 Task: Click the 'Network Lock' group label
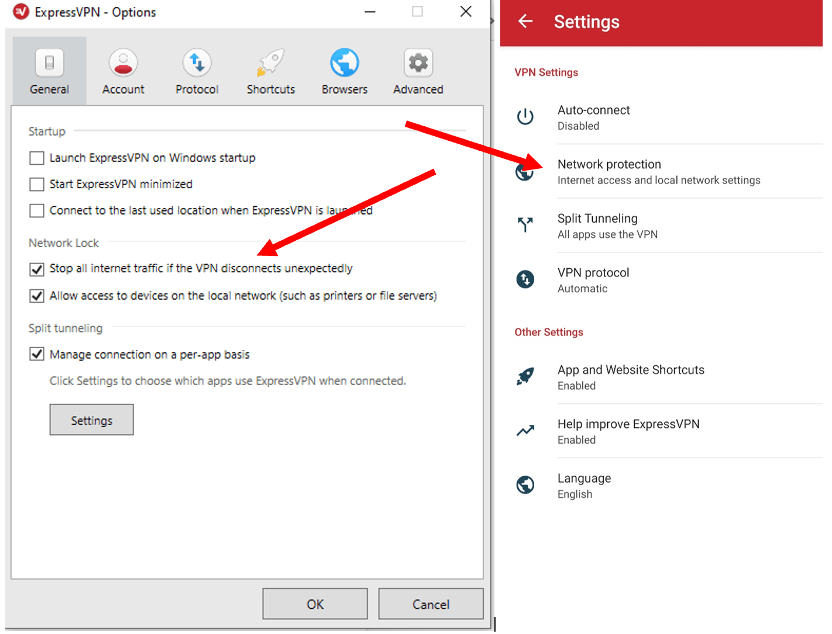click(x=64, y=243)
